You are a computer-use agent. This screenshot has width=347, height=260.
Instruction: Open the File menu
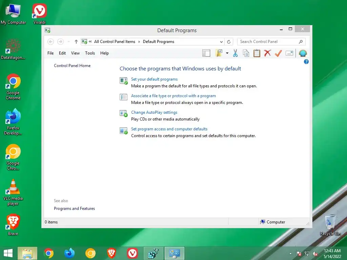(x=50, y=53)
